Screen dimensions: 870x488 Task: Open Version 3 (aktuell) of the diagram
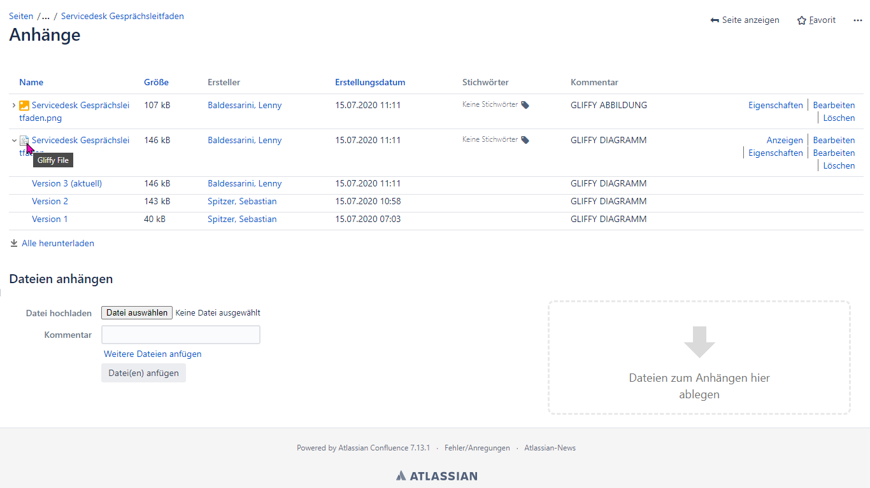[x=67, y=183]
